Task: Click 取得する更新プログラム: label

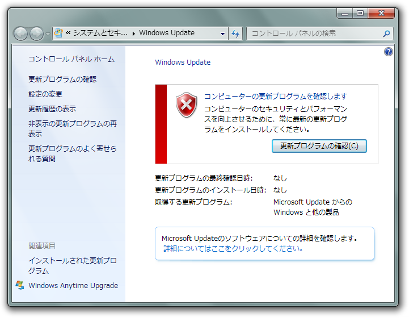Action: tap(193, 202)
